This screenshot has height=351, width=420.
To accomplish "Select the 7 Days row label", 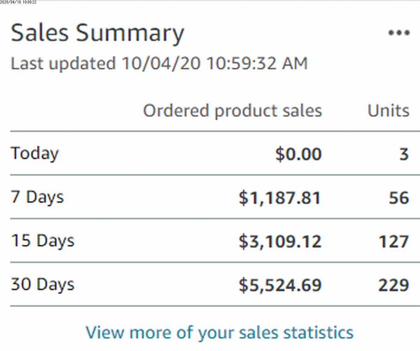I will click(37, 197).
